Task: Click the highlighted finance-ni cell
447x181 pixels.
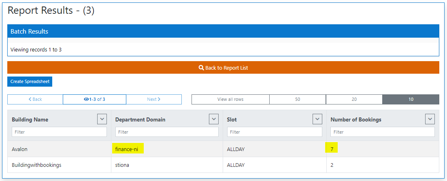Action: [x=127, y=149]
